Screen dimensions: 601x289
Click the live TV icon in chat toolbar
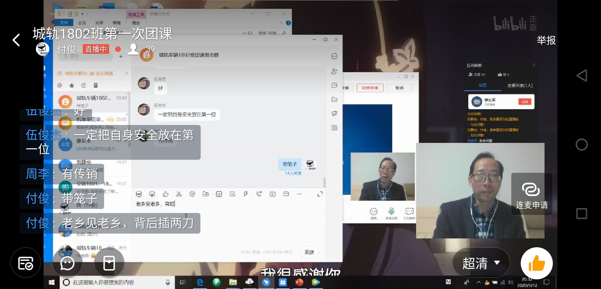(272, 194)
